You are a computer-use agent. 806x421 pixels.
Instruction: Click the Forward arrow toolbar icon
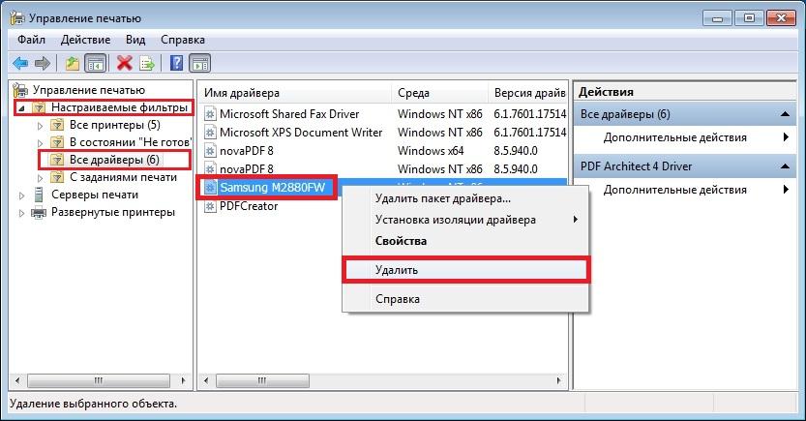tap(42, 64)
